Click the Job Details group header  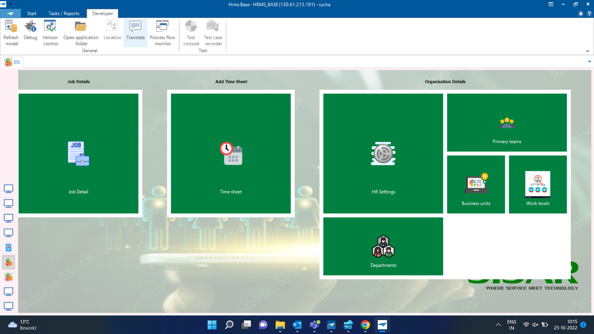point(79,82)
